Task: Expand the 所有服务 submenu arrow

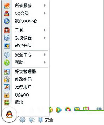Action: [45, 5]
